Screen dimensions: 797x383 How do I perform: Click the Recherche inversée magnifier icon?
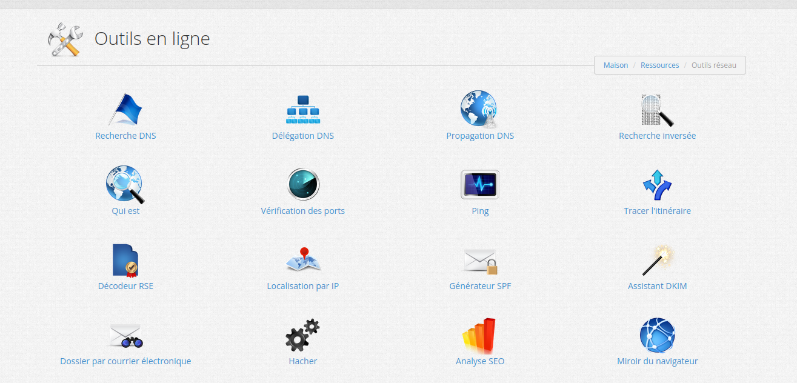pos(657,110)
